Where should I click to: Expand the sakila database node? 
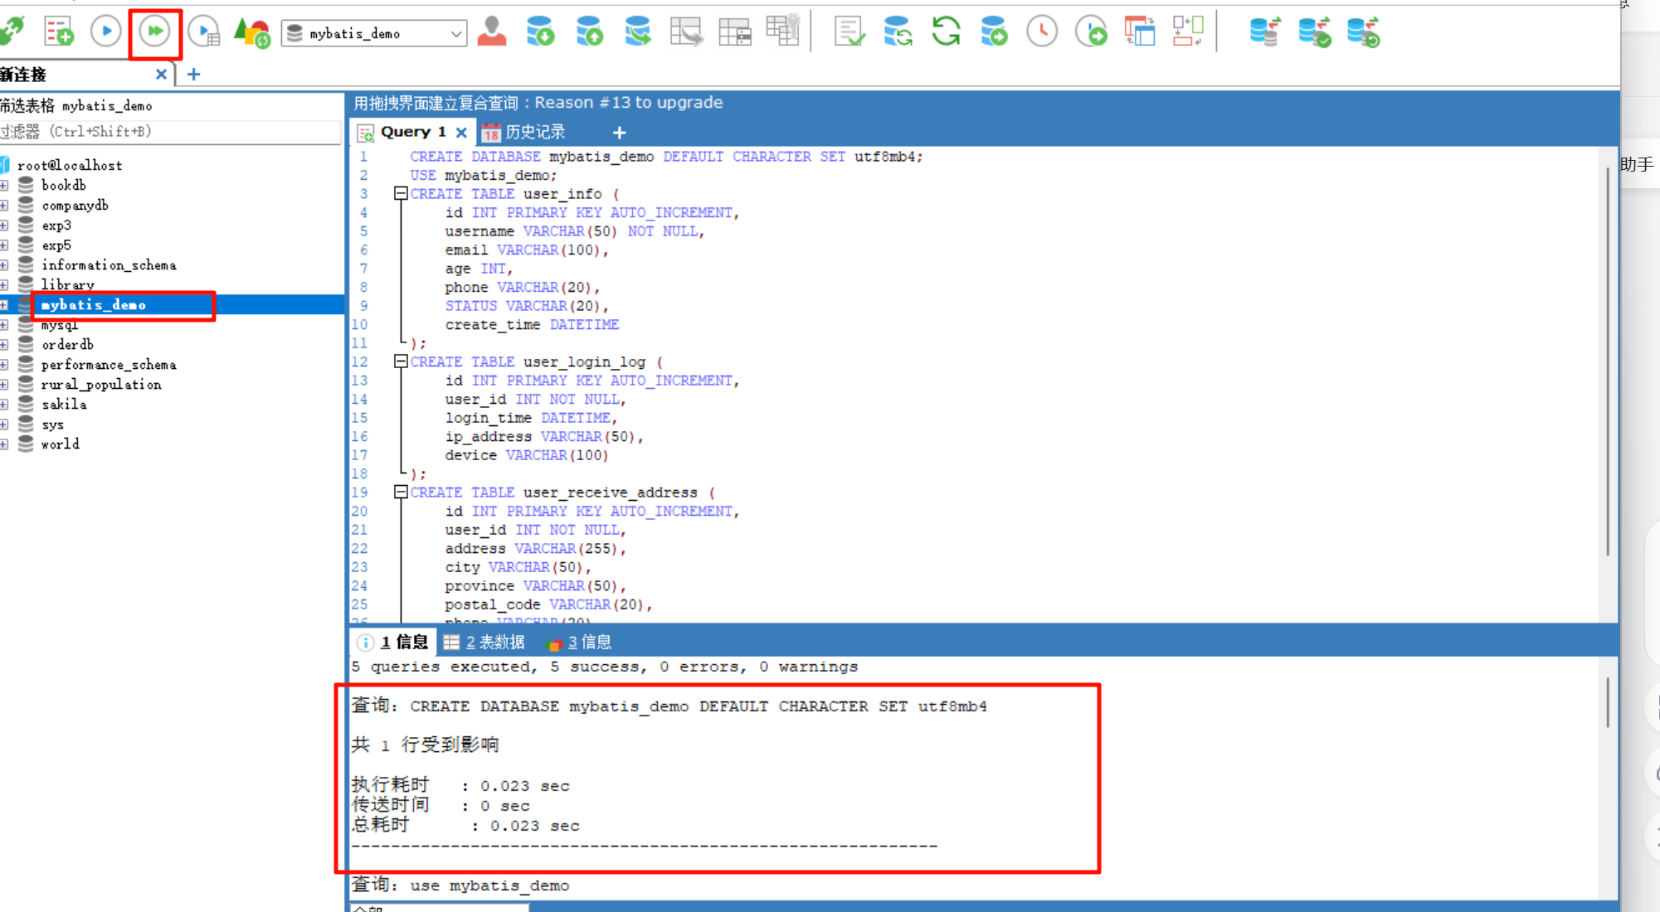click(x=4, y=405)
